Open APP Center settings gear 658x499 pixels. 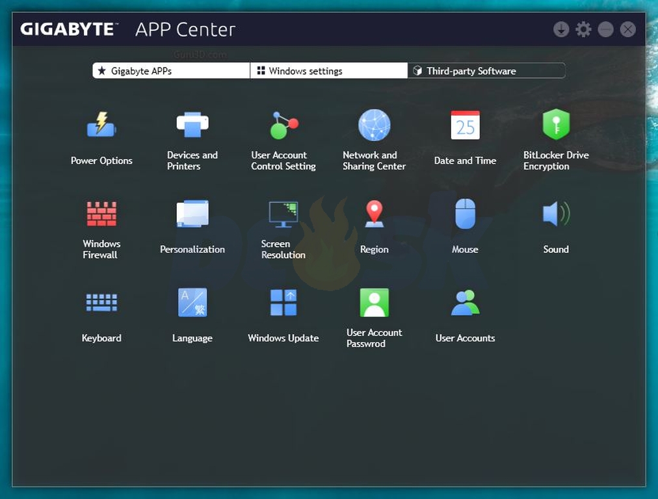point(583,29)
